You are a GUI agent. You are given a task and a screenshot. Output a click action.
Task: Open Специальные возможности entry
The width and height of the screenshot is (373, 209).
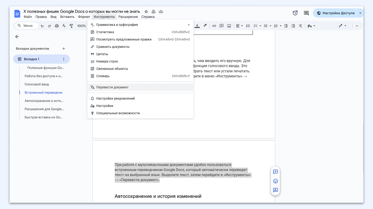[140, 113]
